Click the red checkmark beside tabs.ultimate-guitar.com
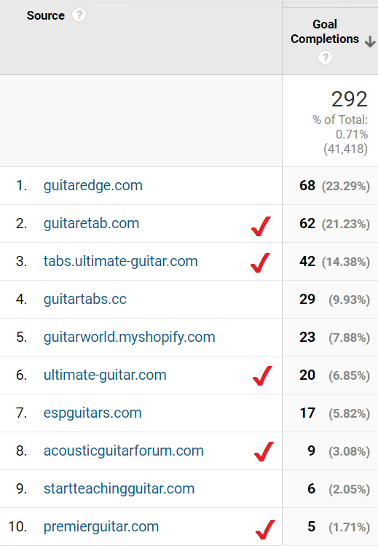378x546 pixels. [x=260, y=262]
